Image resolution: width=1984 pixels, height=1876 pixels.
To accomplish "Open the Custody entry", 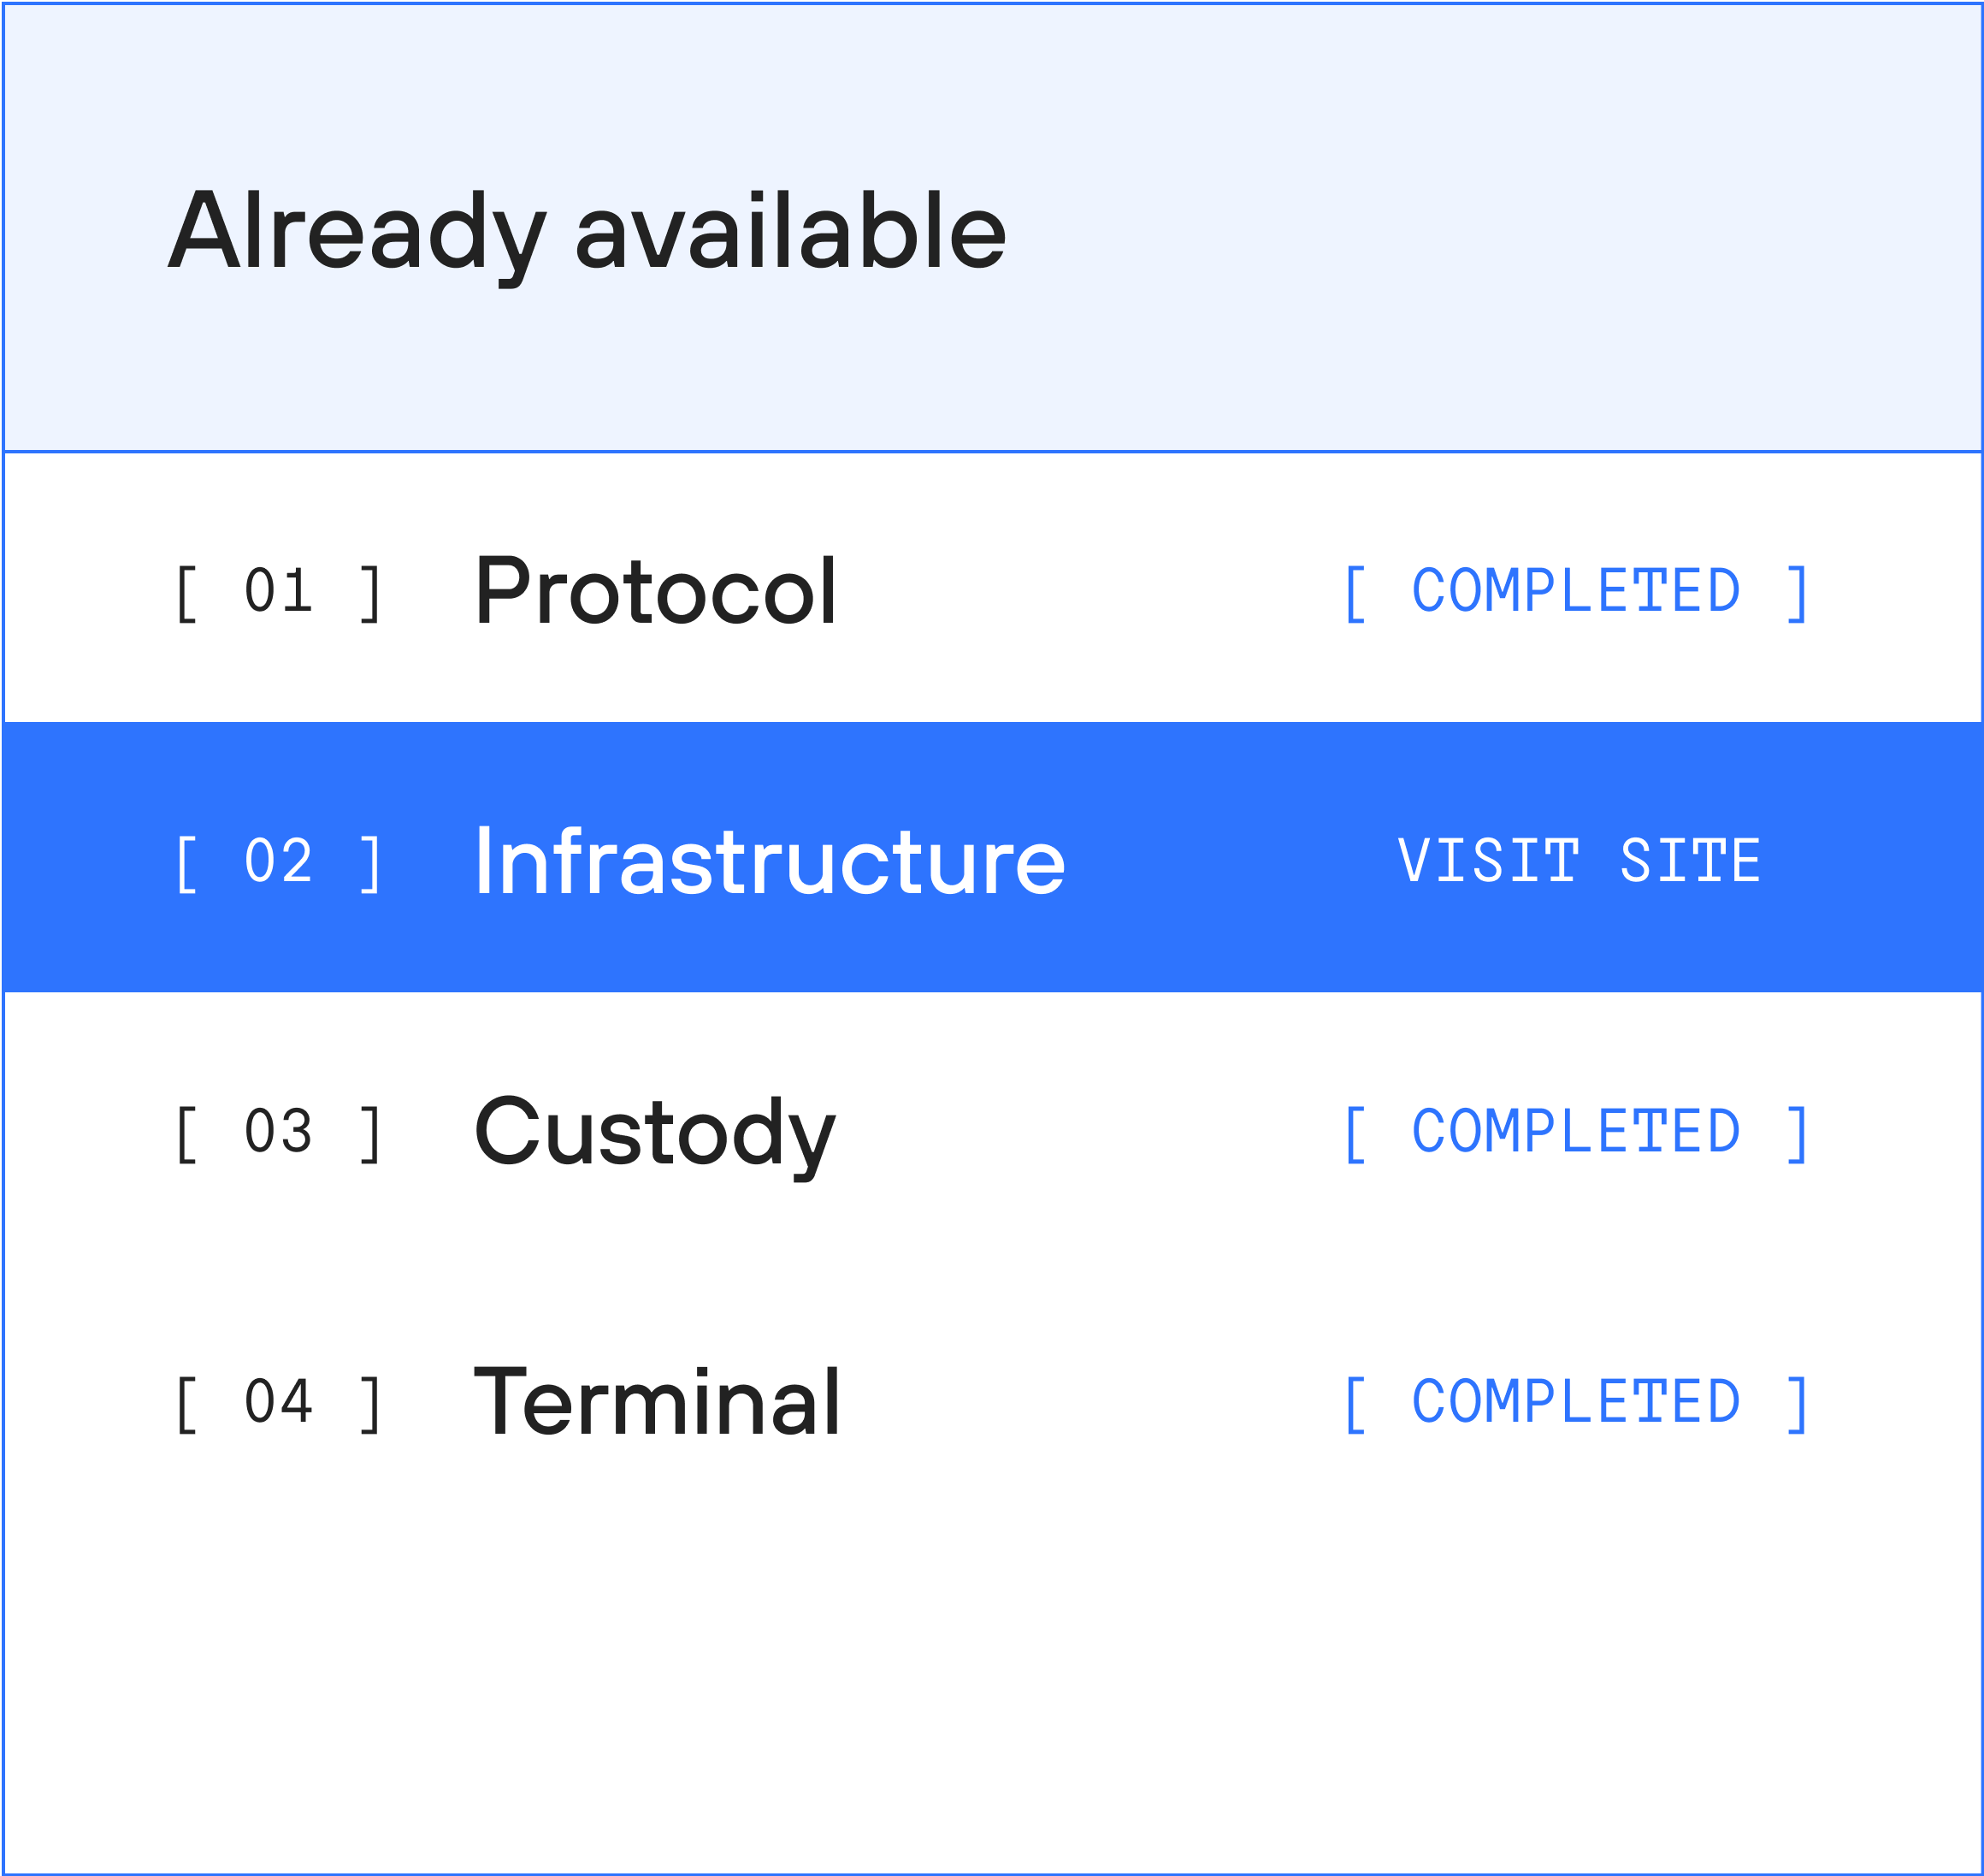I will 653,1132.
